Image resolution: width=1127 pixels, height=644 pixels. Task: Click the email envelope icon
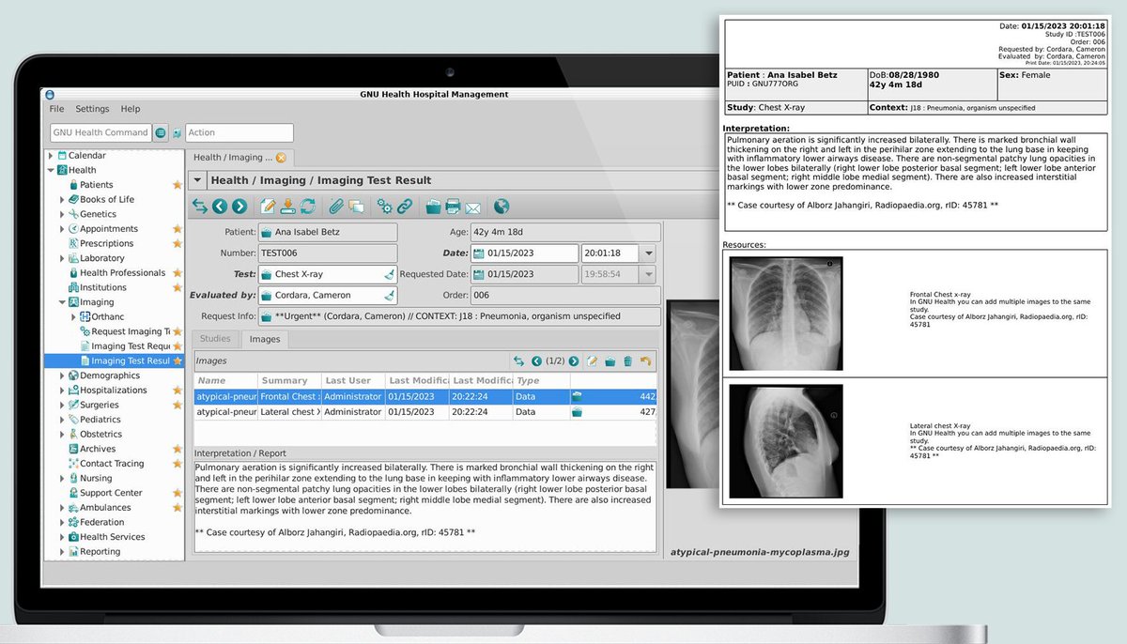[472, 207]
